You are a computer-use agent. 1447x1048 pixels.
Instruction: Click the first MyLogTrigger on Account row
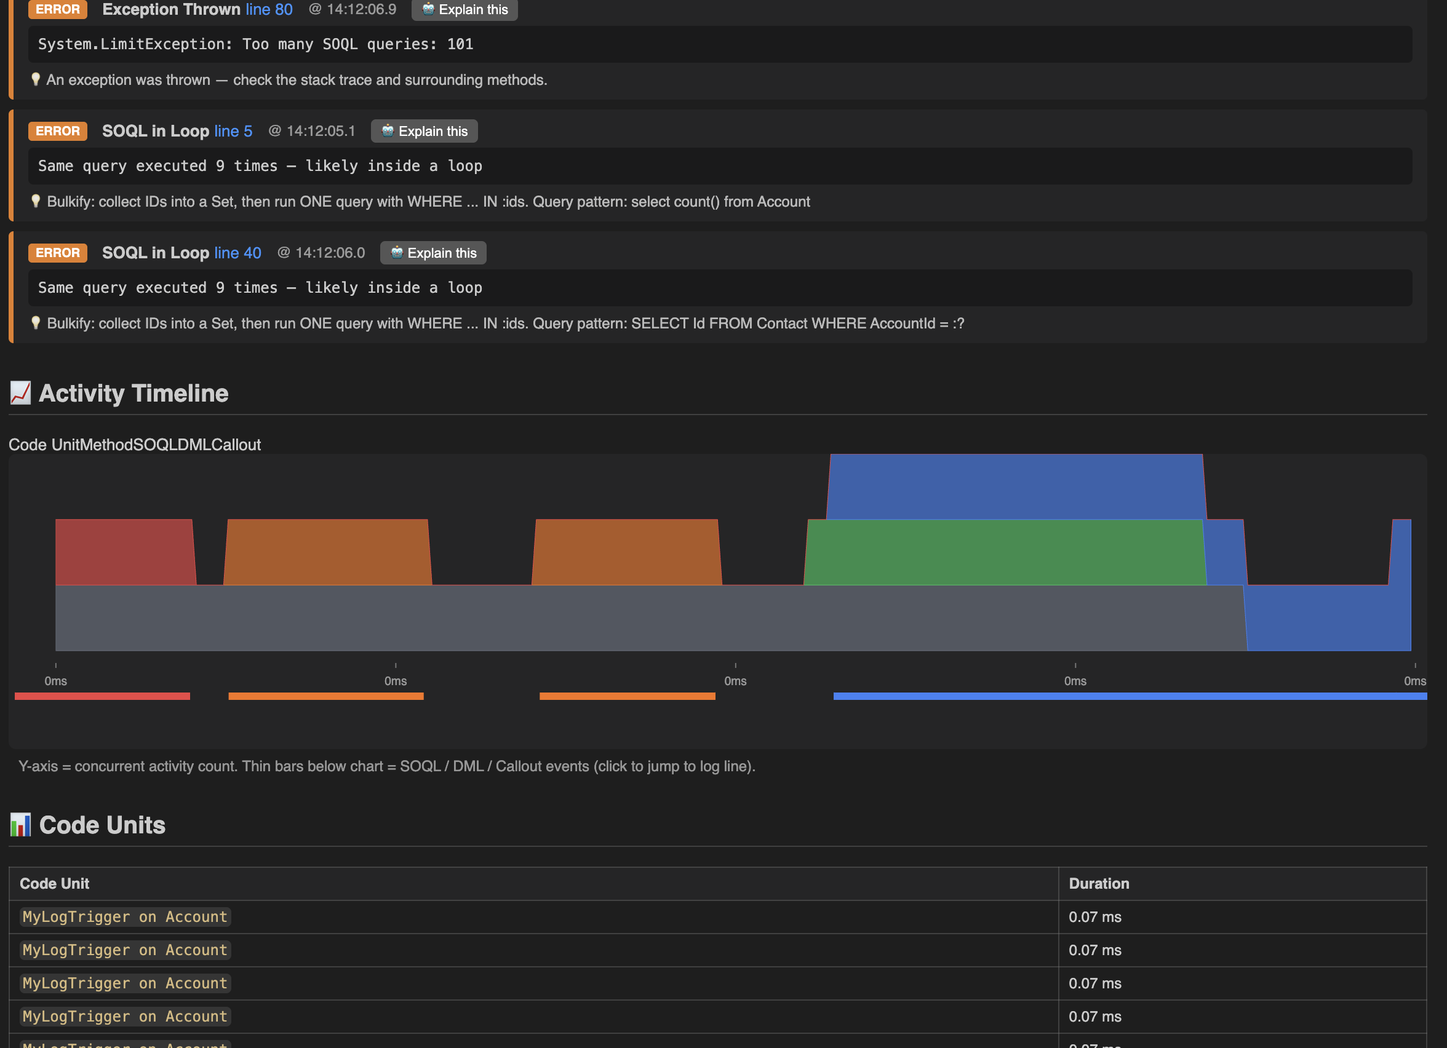(718, 916)
